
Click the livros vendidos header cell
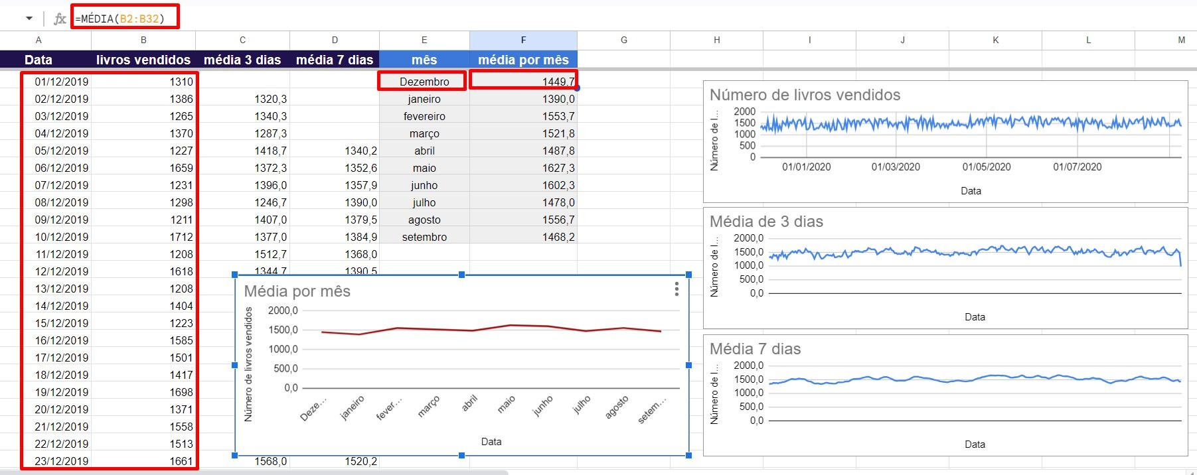(143, 60)
